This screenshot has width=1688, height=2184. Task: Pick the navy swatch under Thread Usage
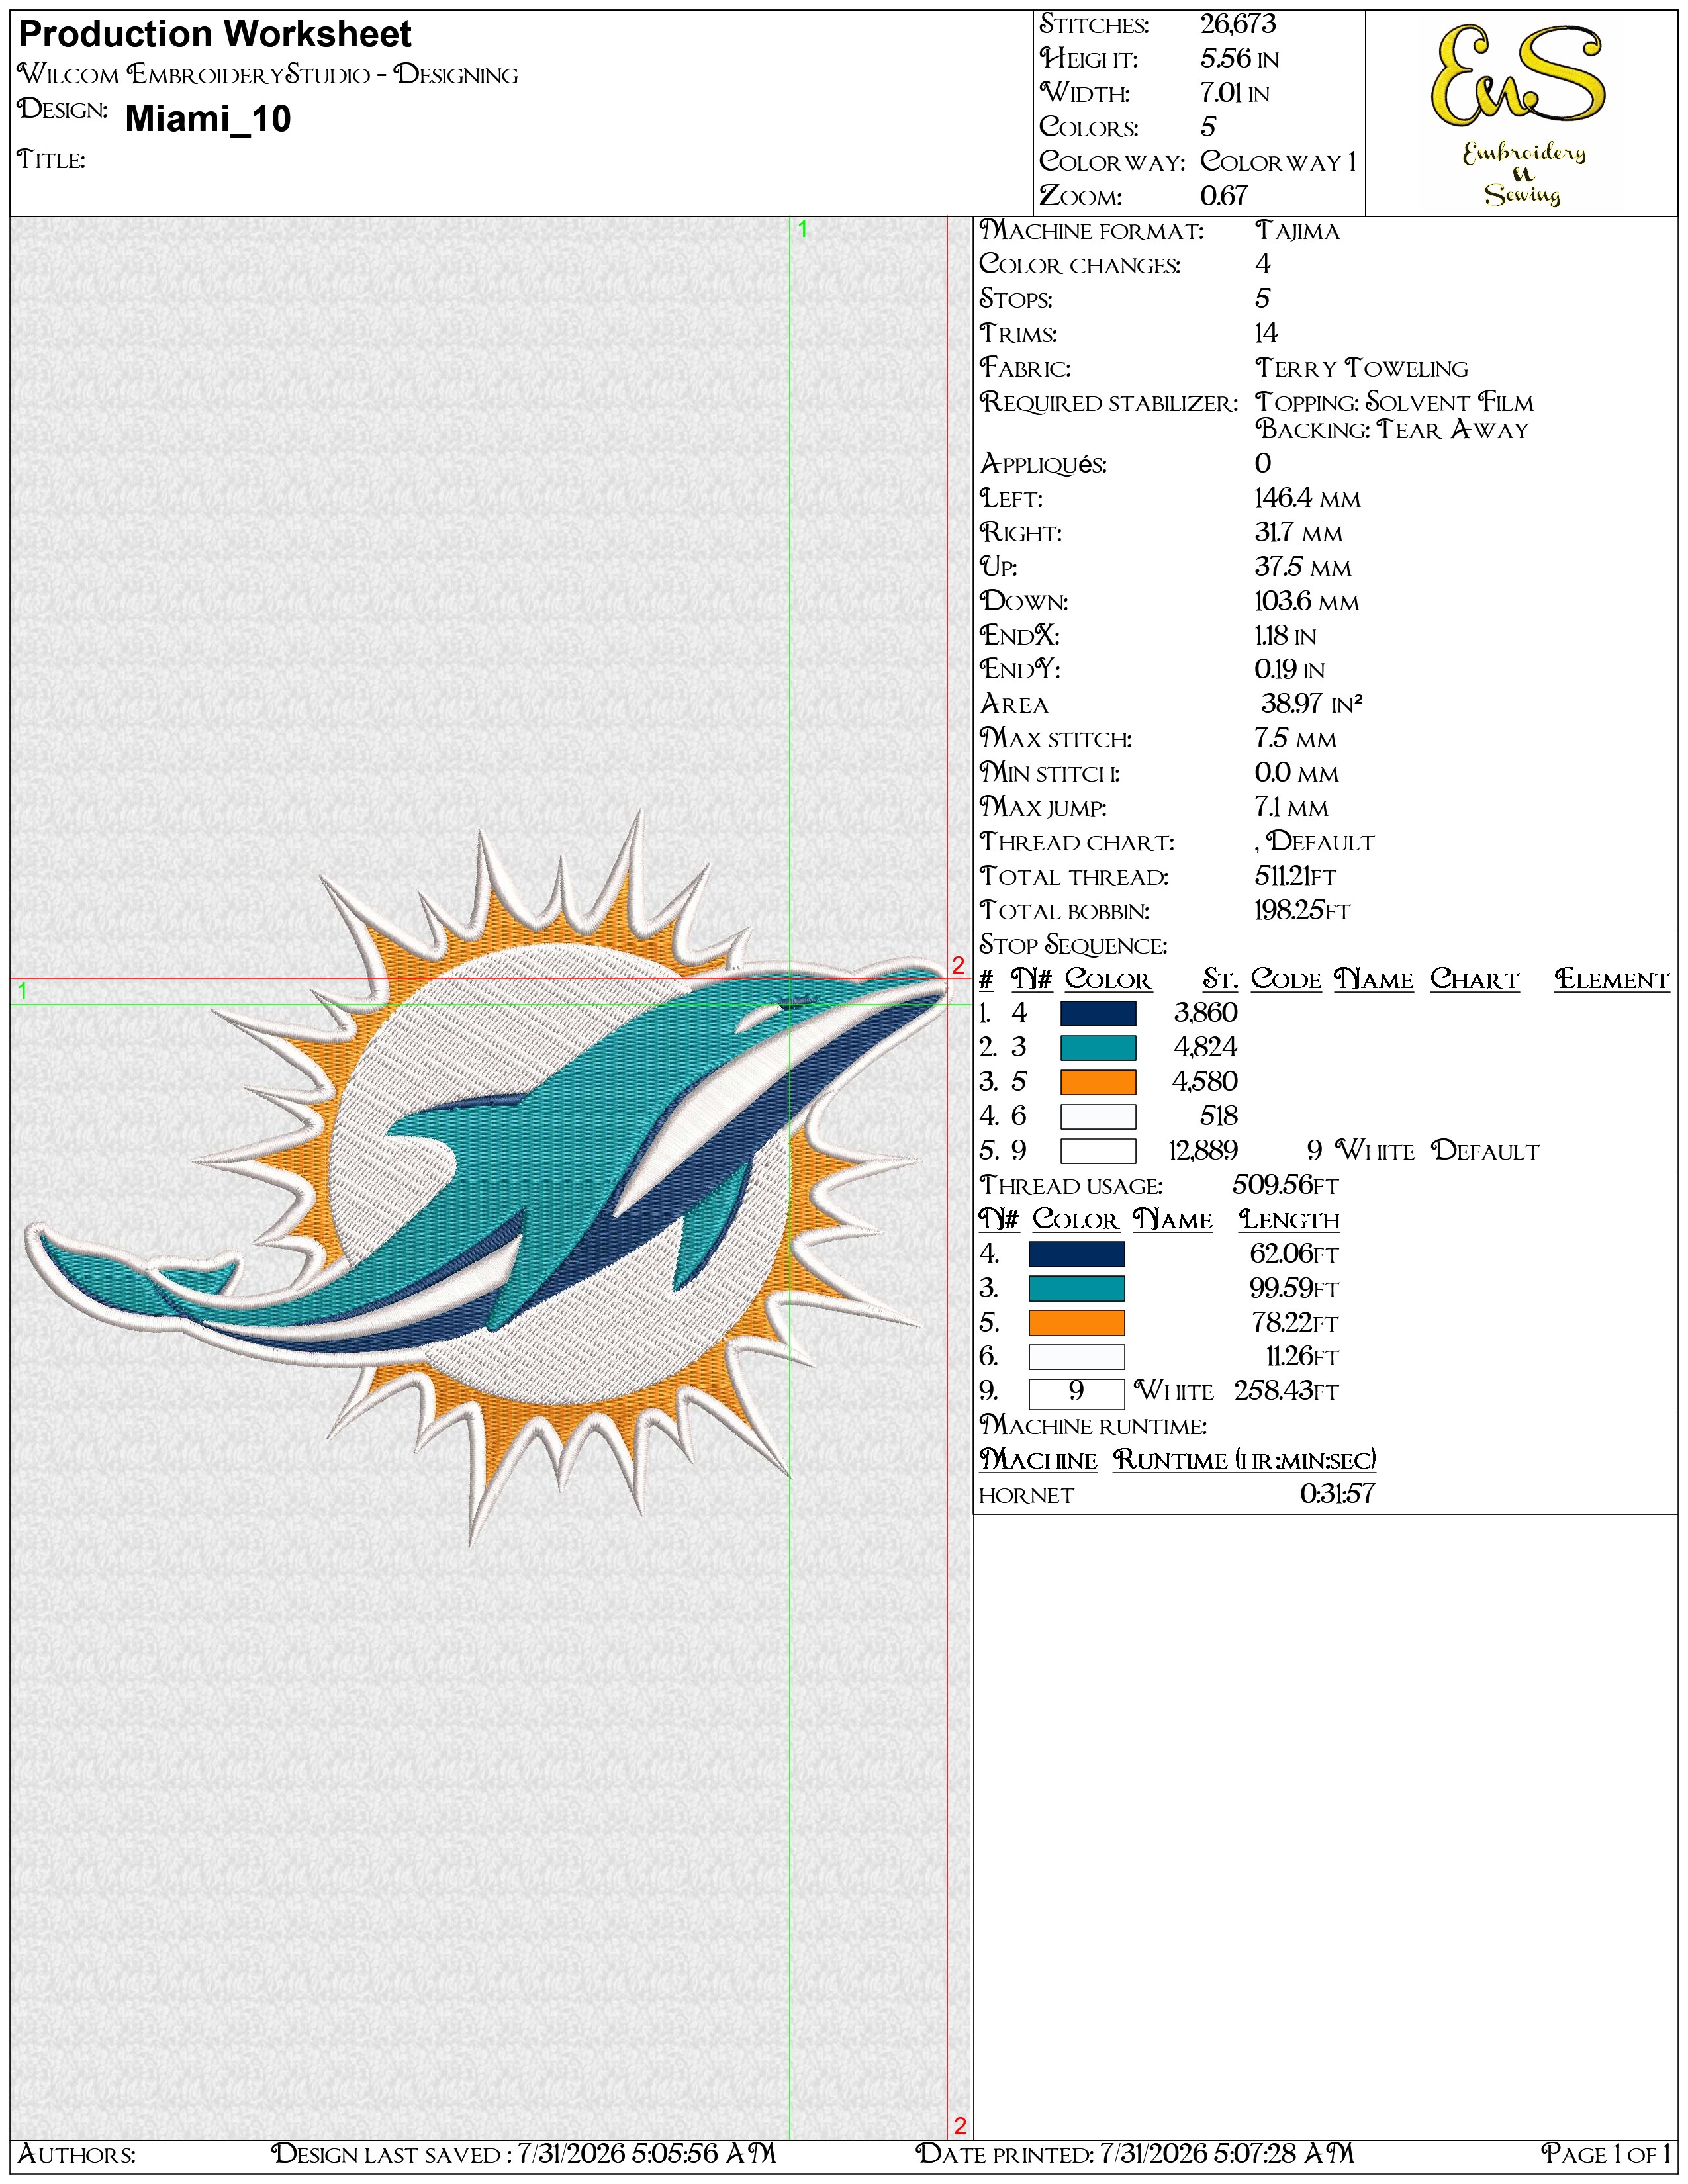1076,1254
